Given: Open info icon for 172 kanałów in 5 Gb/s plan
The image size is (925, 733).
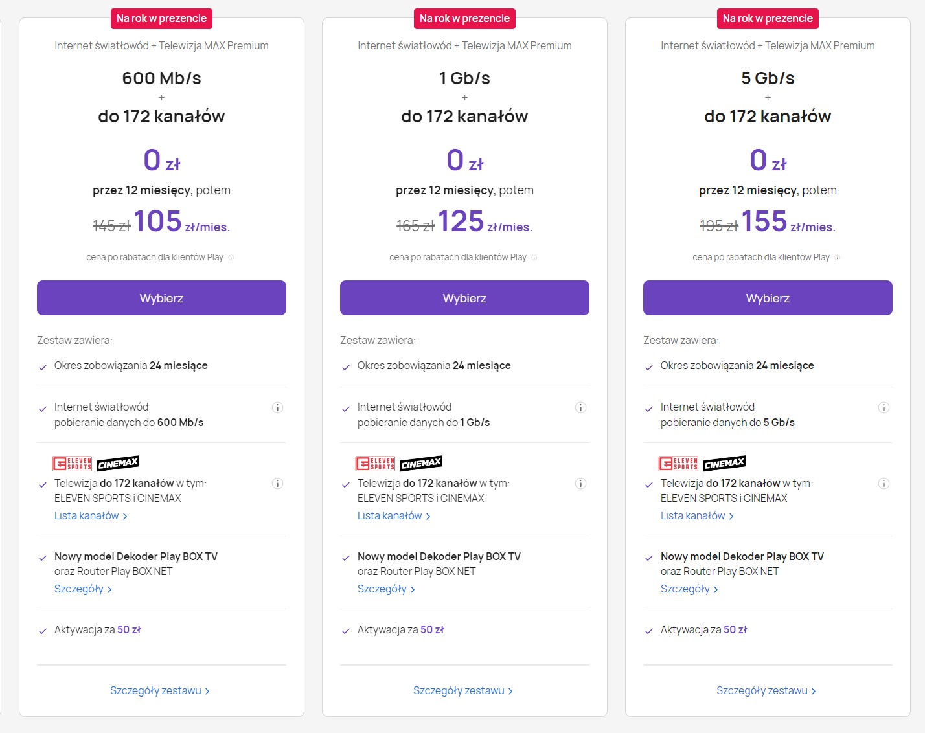Looking at the screenshot, I should (x=884, y=484).
